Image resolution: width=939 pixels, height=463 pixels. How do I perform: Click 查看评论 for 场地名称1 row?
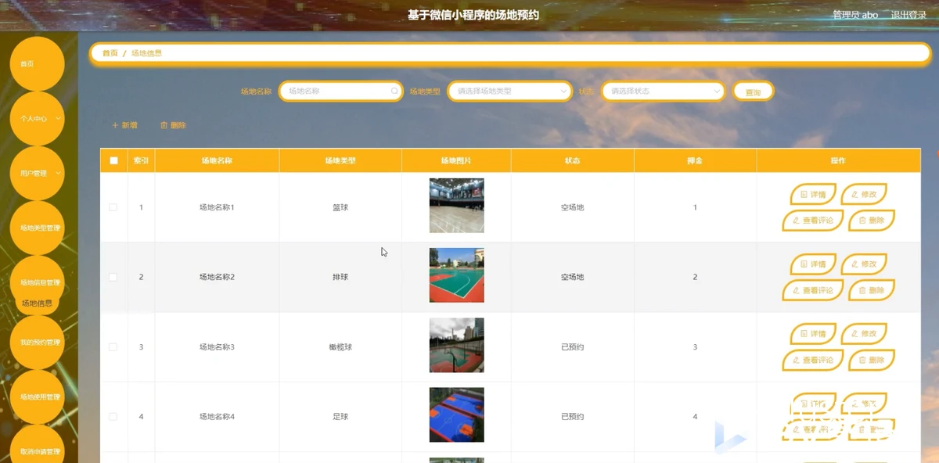pyautogui.click(x=813, y=221)
